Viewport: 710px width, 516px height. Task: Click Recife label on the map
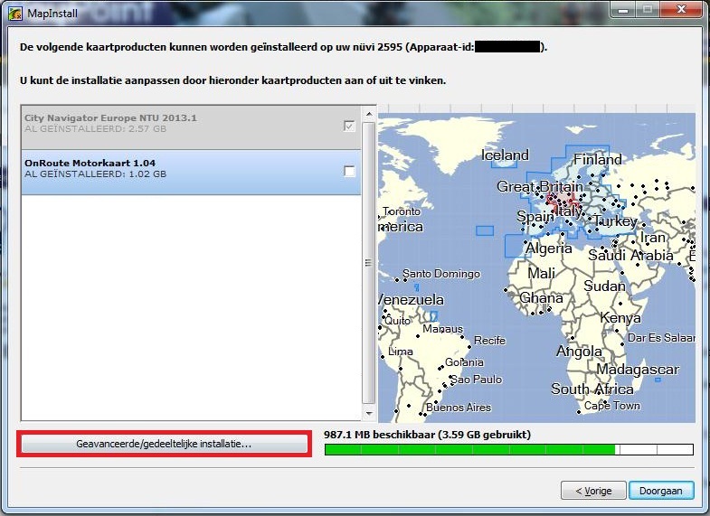coord(489,341)
